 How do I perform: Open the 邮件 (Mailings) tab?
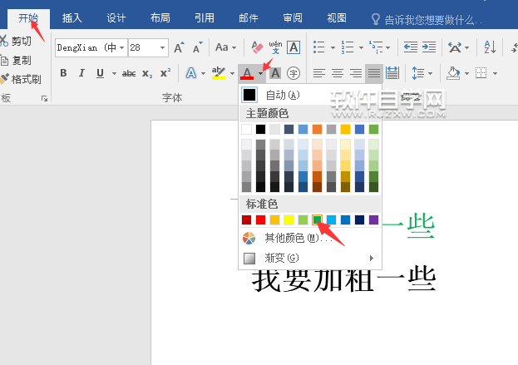pyautogui.click(x=249, y=18)
